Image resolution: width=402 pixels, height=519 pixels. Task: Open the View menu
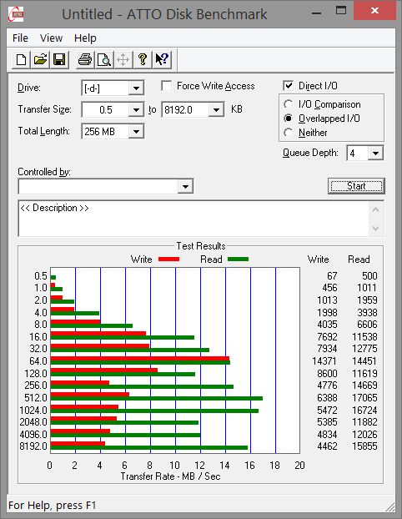click(x=51, y=38)
